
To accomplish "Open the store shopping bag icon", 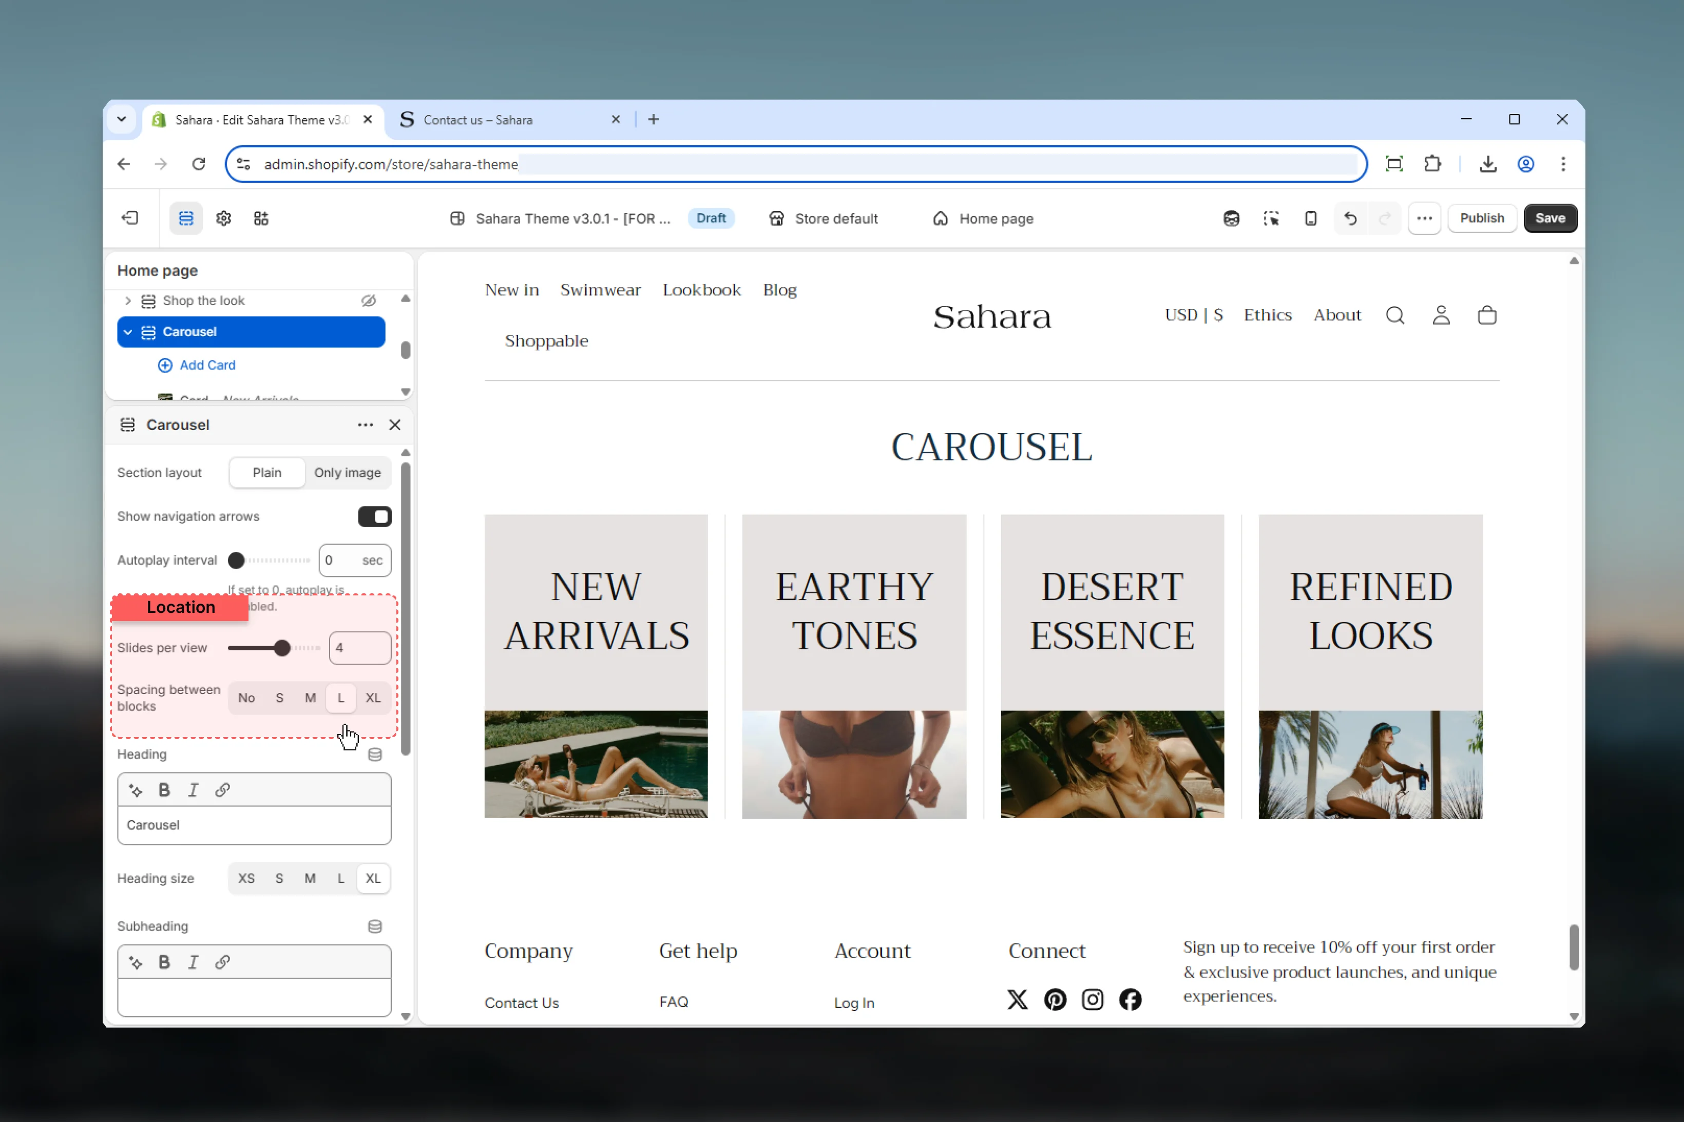I will (1487, 316).
